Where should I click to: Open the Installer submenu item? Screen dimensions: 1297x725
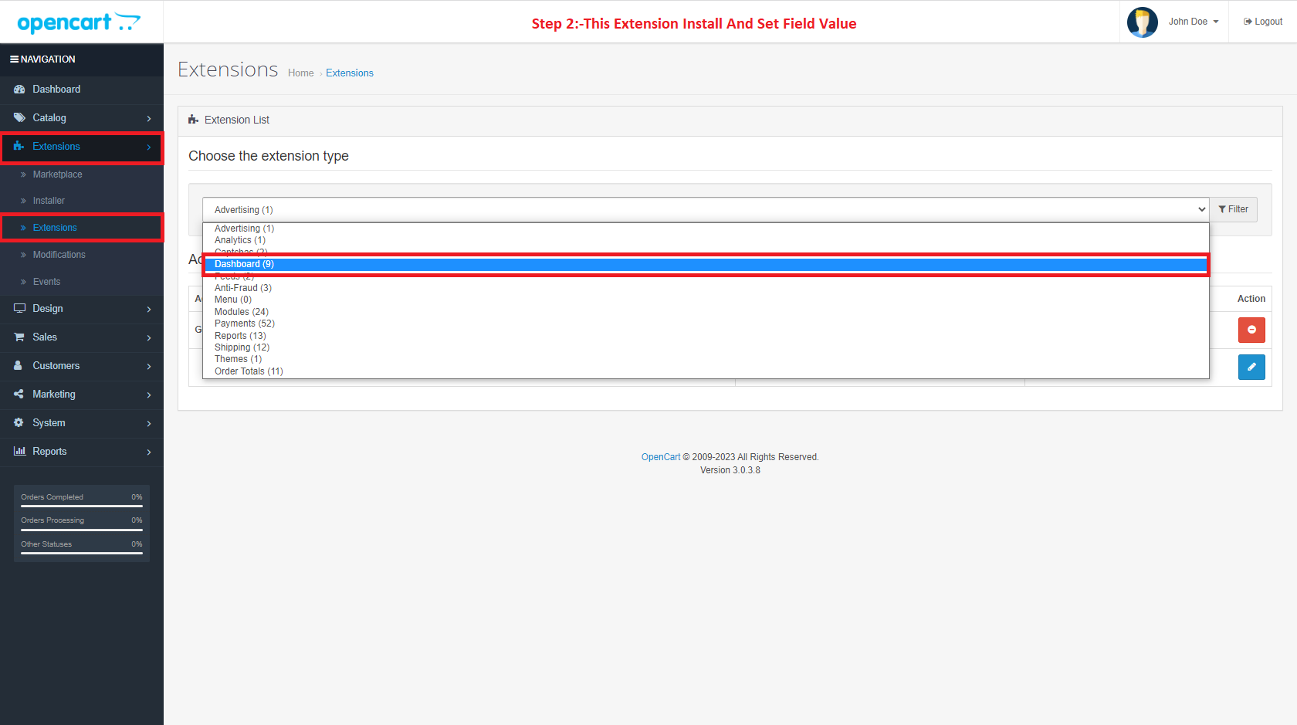pos(49,201)
